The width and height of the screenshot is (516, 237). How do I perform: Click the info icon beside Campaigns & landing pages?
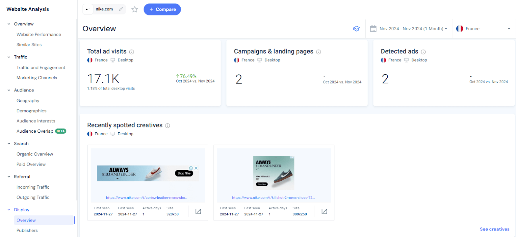[x=319, y=52]
